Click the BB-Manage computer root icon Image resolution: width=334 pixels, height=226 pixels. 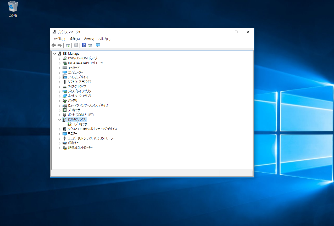point(60,54)
